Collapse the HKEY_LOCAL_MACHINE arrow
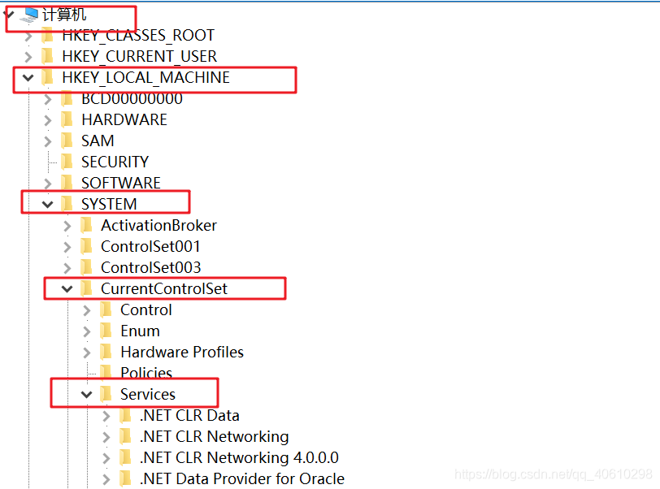 point(28,78)
